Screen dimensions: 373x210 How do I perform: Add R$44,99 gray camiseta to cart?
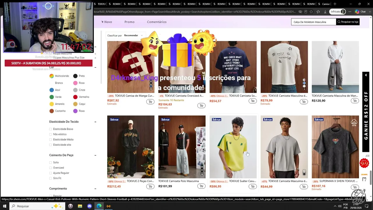click(304, 187)
